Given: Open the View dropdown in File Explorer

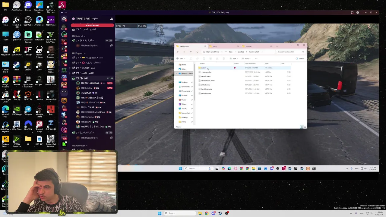Looking at the screenshot, I should (247, 58).
